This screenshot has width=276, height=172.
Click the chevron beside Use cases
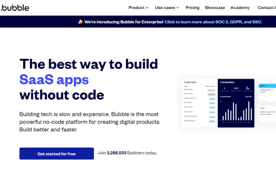[x=178, y=8]
